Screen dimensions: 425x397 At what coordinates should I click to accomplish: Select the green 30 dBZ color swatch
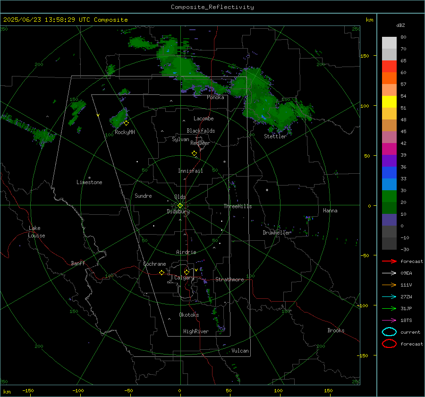[x=389, y=196]
